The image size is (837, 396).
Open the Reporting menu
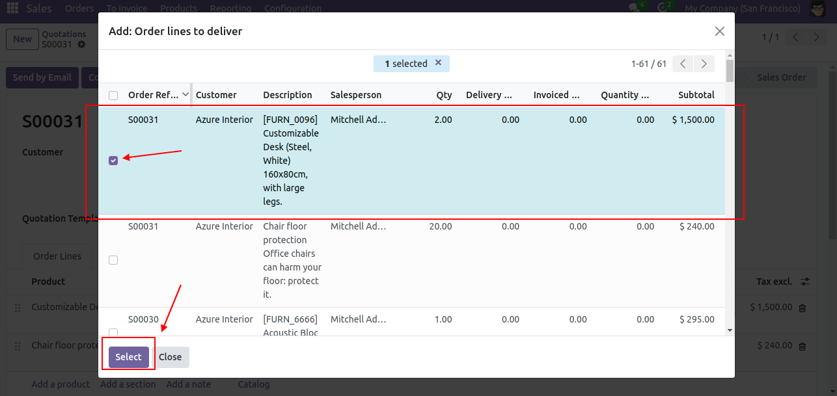point(231,8)
